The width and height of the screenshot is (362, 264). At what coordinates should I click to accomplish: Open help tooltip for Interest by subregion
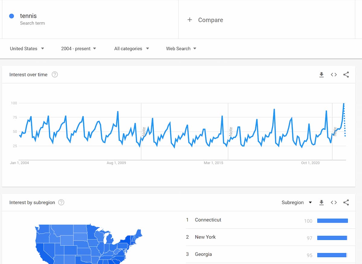[61, 202]
